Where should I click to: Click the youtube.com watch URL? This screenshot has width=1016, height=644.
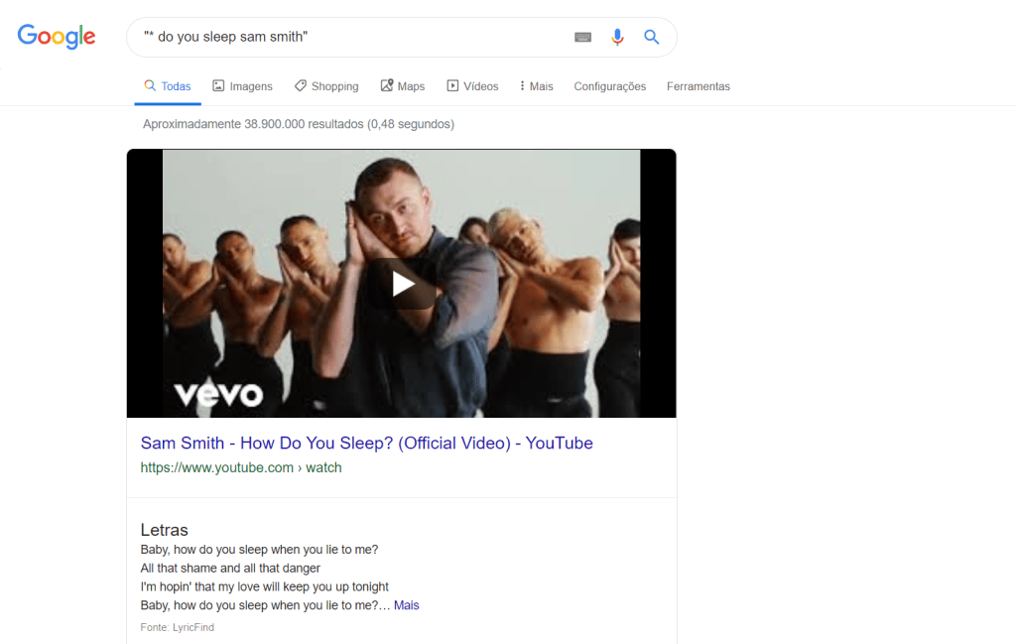click(241, 467)
